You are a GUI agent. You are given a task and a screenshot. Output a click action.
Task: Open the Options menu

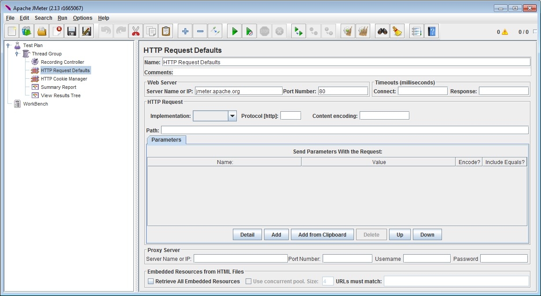pyautogui.click(x=83, y=18)
